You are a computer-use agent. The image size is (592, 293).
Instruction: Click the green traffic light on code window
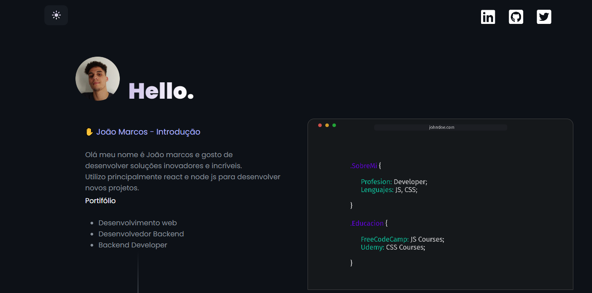point(334,125)
